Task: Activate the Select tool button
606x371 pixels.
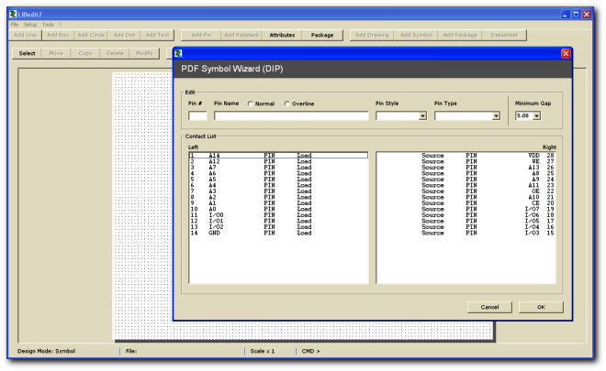Action: 27,53
